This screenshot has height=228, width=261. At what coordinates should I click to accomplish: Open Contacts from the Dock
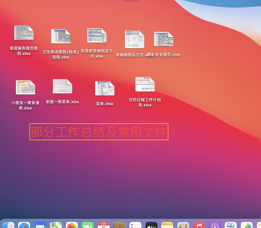tap(119, 225)
